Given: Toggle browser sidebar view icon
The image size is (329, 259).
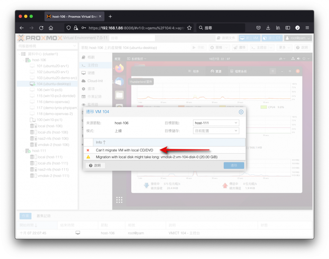Looking at the screenshot, I should coord(288,28).
